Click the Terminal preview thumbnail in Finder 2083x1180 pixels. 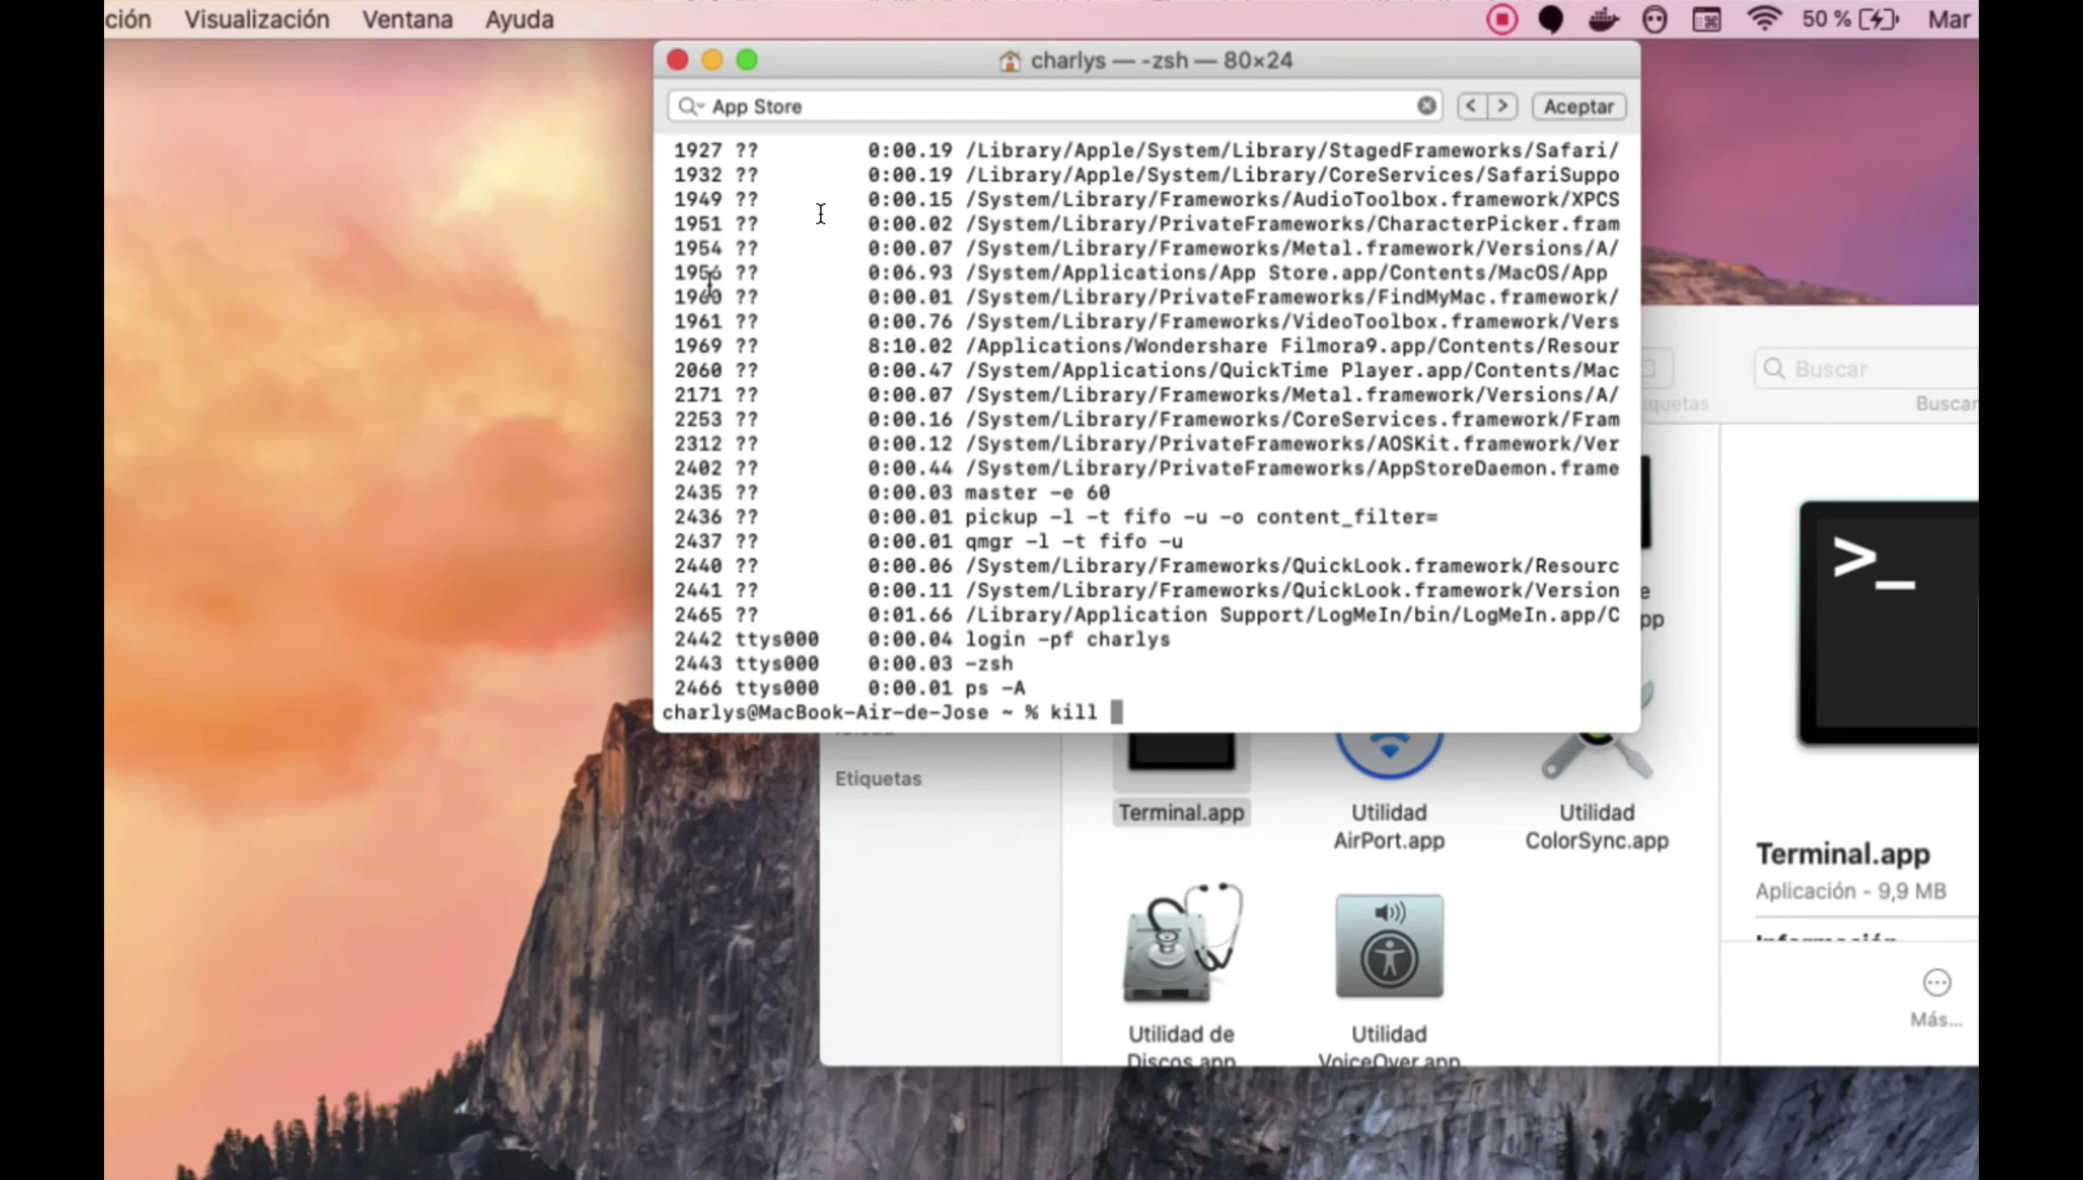tap(1889, 623)
